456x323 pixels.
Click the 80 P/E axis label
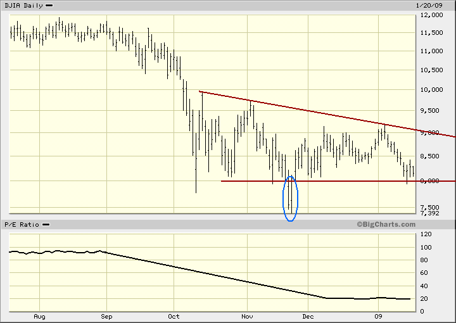pos(424,260)
